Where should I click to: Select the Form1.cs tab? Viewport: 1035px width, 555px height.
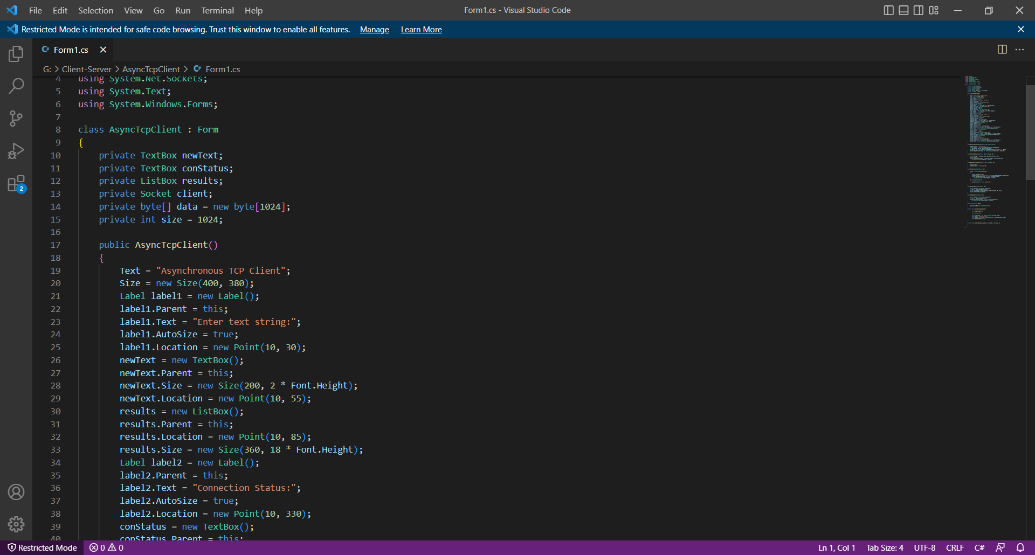[x=71, y=50]
